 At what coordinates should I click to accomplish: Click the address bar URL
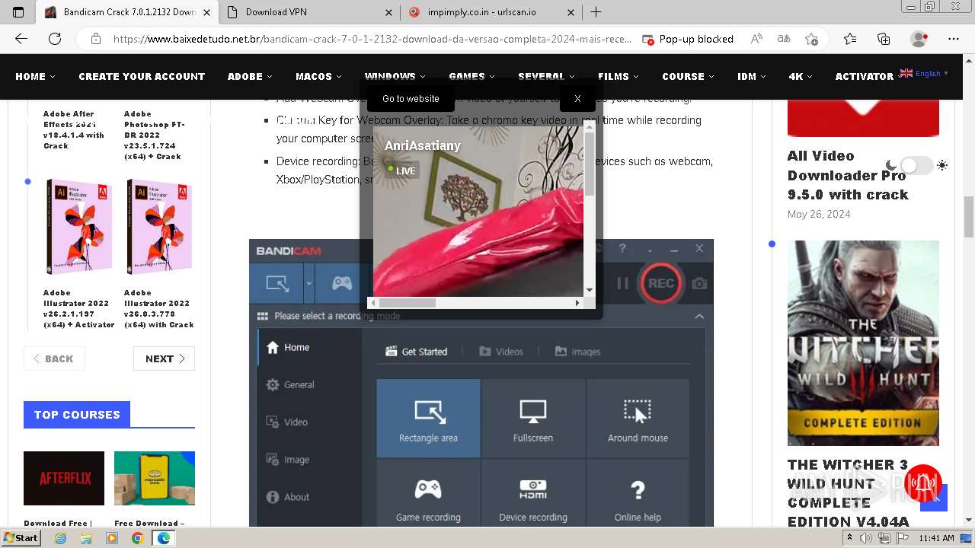pyautogui.click(x=372, y=39)
